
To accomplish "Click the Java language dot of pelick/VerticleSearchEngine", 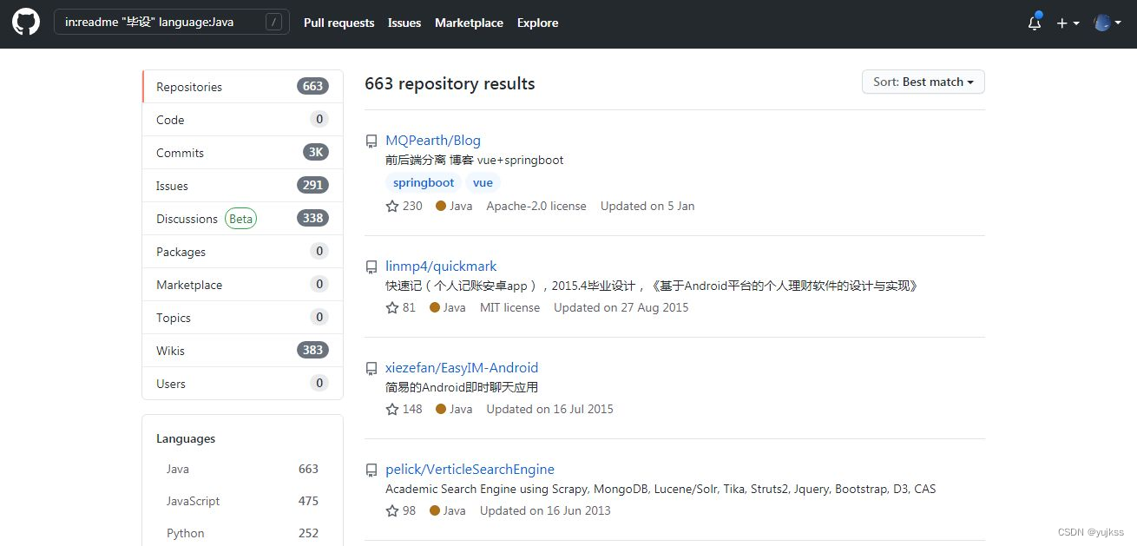I will 435,510.
